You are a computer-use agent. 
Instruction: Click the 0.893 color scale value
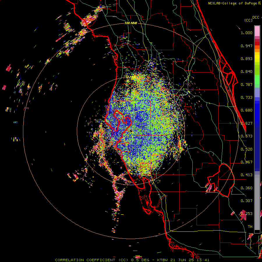[x=247, y=59]
